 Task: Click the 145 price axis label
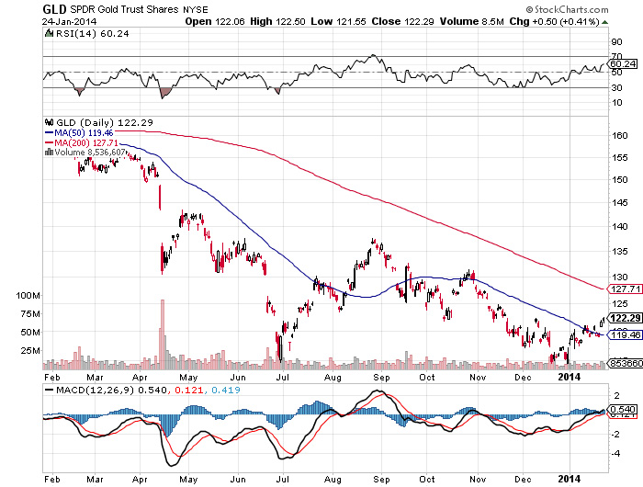pyautogui.click(x=620, y=203)
